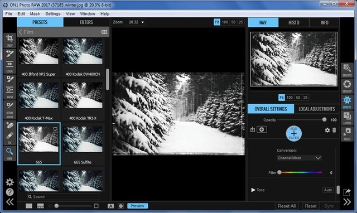357x213 pixels.
Task: Favorite the 665 preset heart icon
Action: click(55, 129)
